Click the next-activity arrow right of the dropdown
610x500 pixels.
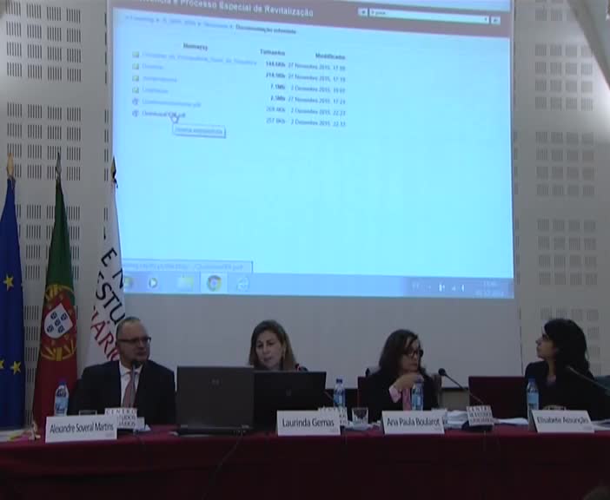pyautogui.click(x=495, y=20)
